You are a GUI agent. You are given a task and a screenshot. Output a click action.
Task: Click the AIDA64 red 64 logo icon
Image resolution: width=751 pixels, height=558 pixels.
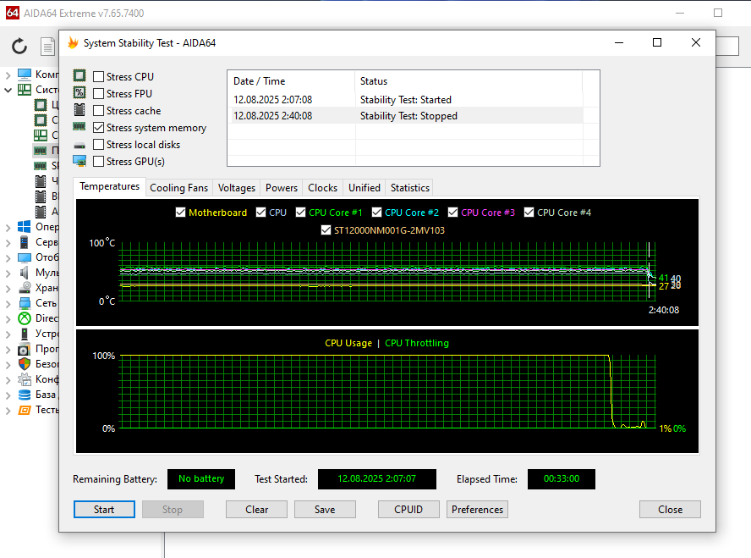(13, 13)
